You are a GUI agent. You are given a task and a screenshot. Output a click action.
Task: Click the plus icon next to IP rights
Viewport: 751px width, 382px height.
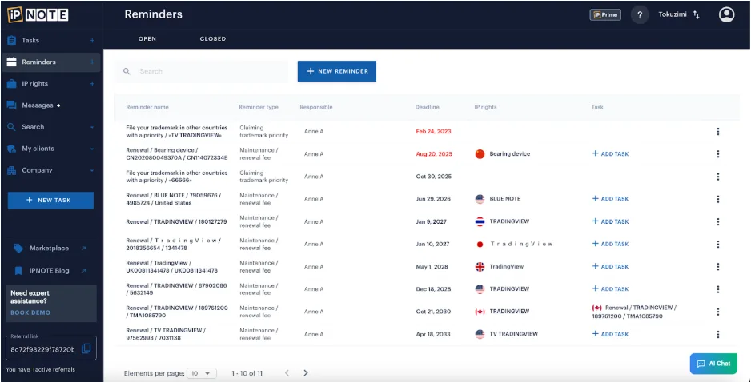(92, 84)
